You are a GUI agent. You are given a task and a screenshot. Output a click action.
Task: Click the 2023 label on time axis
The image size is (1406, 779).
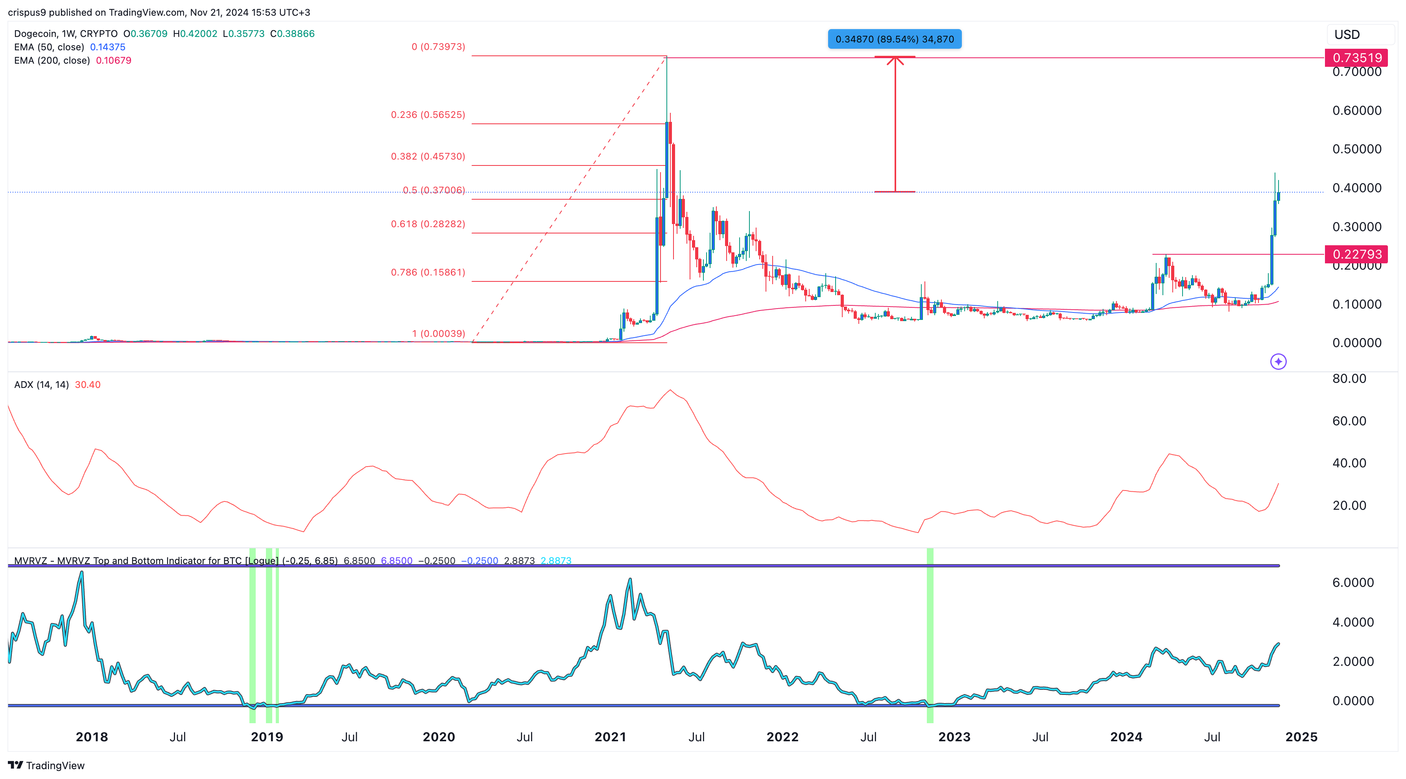coord(954,737)
